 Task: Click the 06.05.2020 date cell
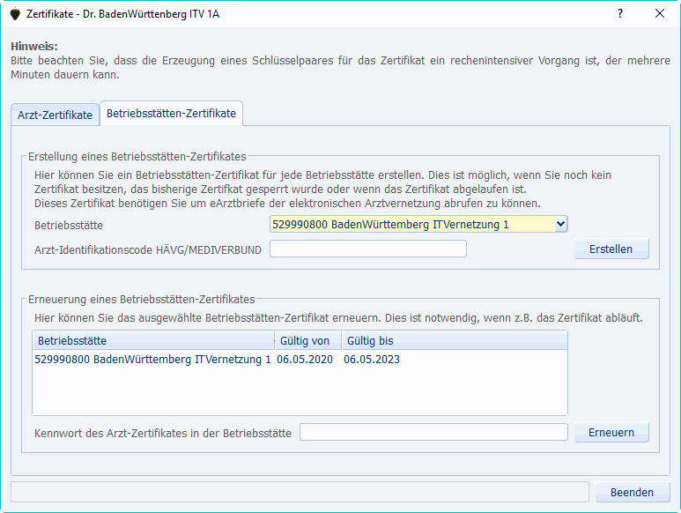click(305, 360)
